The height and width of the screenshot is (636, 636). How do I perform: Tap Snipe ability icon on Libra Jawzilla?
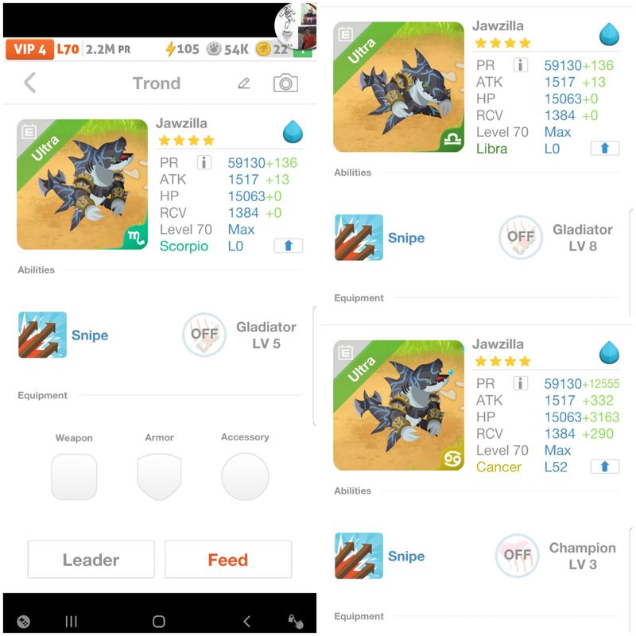click(x=359, y=237)
